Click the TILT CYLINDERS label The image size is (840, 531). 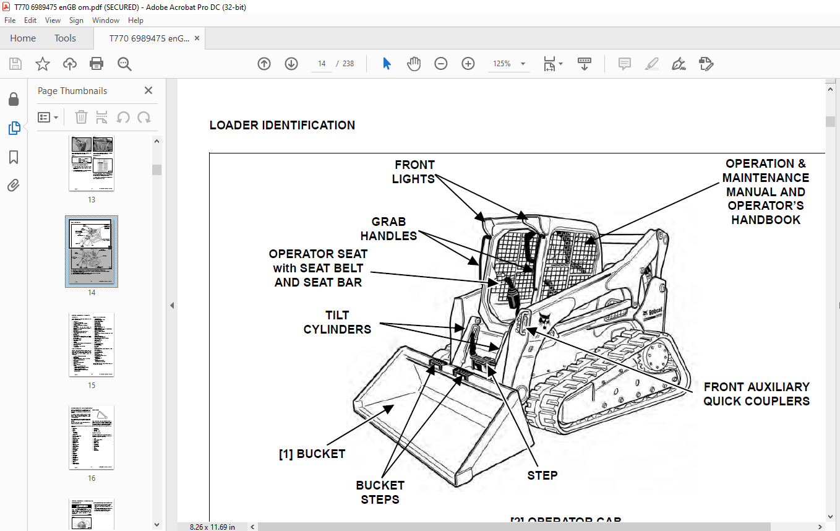pyautogui.click(x=337, y=322)
